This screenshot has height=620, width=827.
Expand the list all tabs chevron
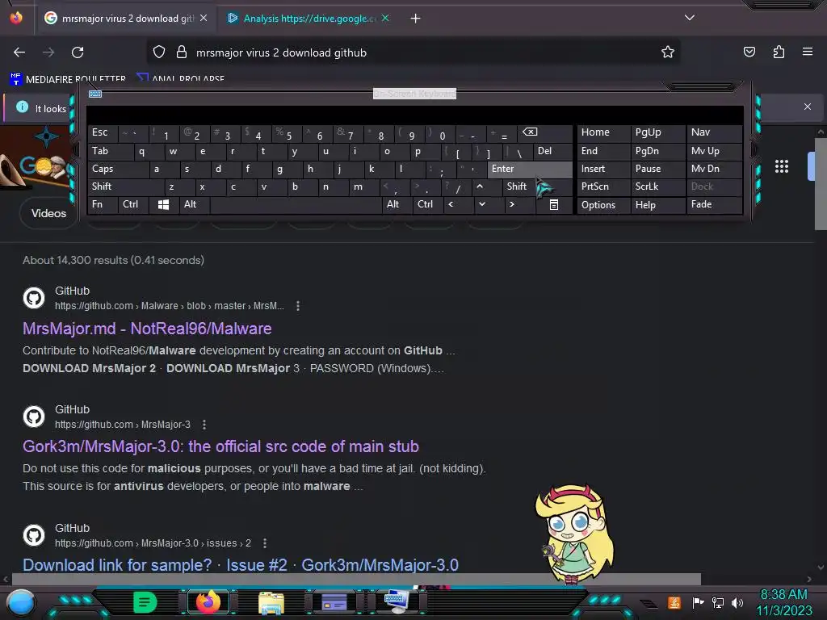pyautogui.click(x=690, y=18)
